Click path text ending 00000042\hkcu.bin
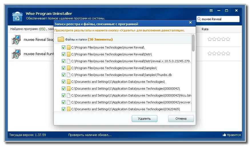Viewport: 250px width, 146px height. coord(131,95)
